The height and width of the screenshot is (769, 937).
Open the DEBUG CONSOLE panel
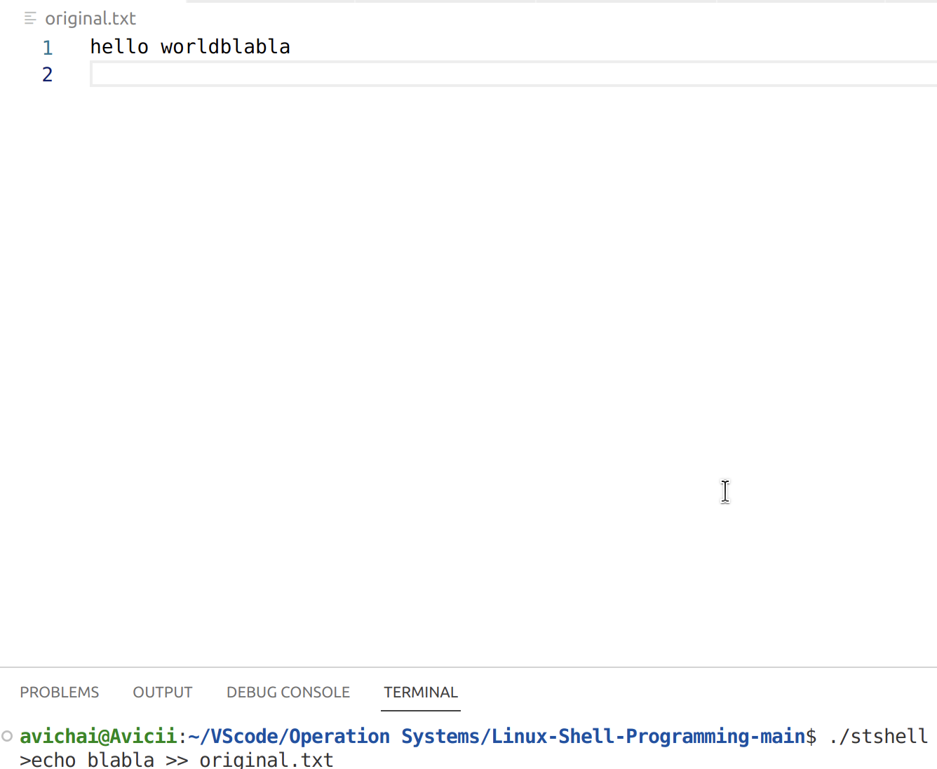288,692
